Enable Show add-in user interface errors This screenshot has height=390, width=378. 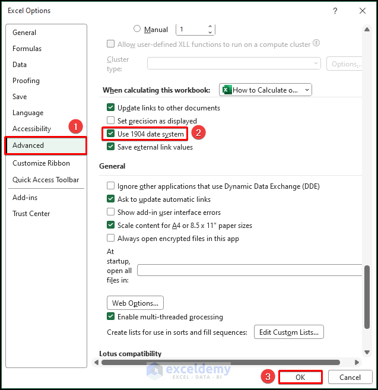coord(110,212)
